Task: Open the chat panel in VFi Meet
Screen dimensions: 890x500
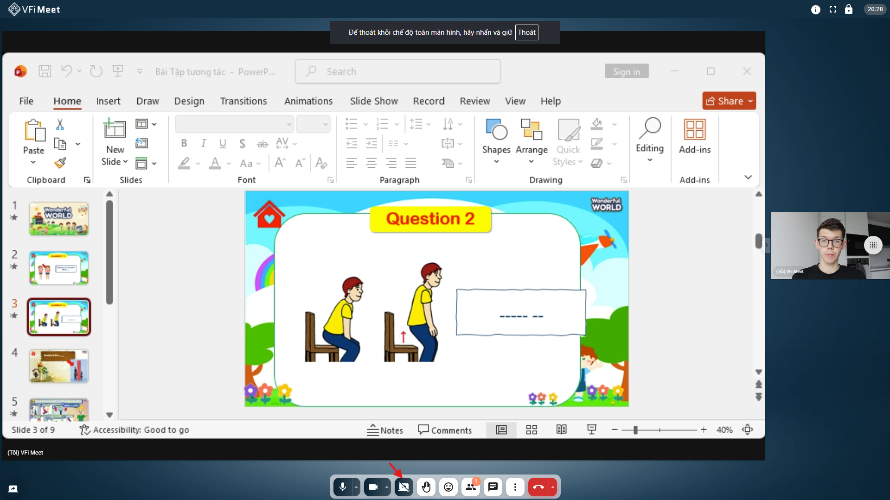Action: coord(493,487)
